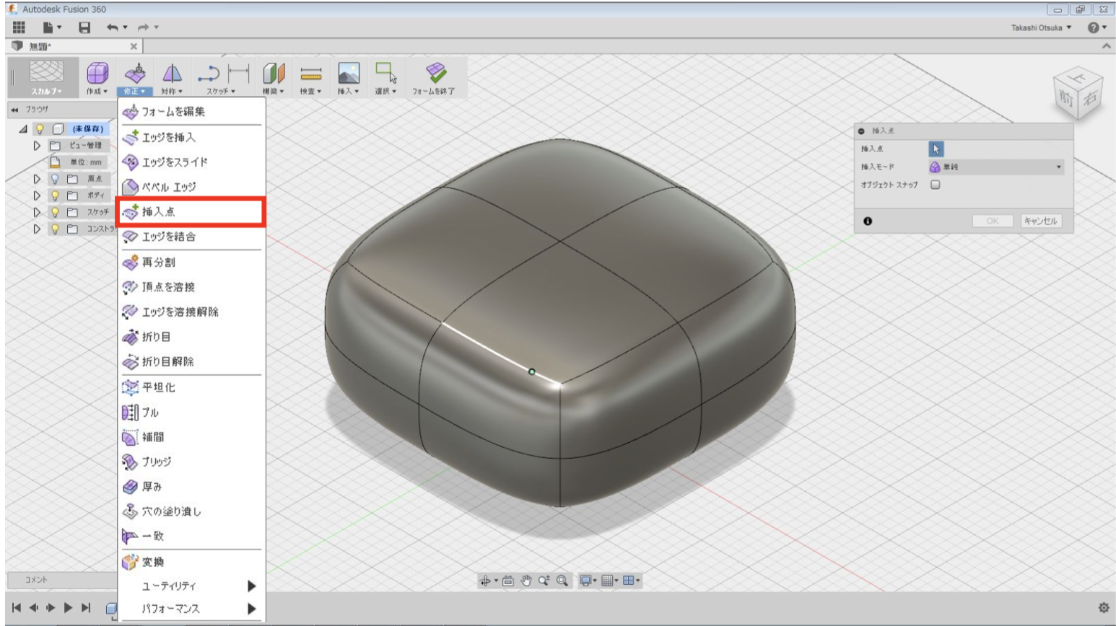Undo the last action
The width and height of the screenshot is (1116, 626).
[113, 27]
